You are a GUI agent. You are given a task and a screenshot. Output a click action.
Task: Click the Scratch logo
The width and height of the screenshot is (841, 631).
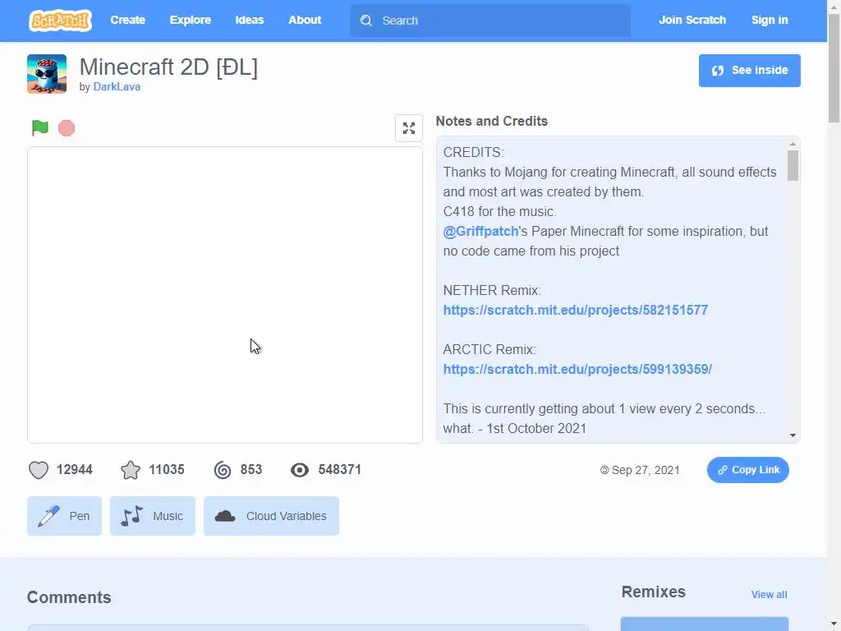coord(60,21)
